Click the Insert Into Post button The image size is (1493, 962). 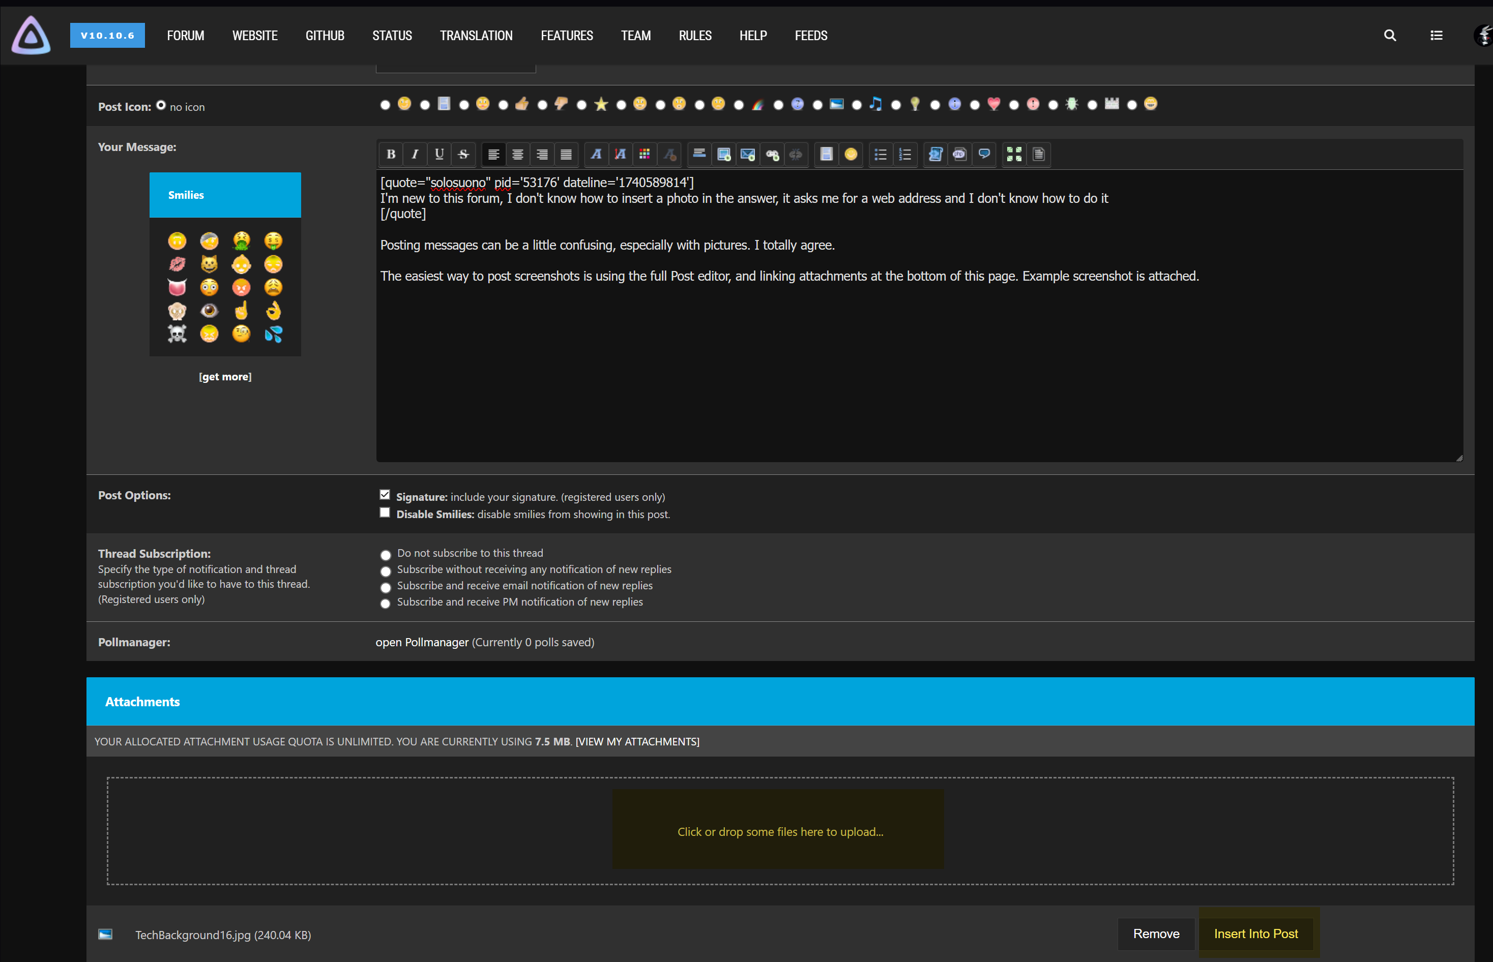tap(1255, 933)
